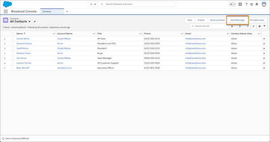
Task: Open the All search scope dropdown
Action: pos(93,4)
